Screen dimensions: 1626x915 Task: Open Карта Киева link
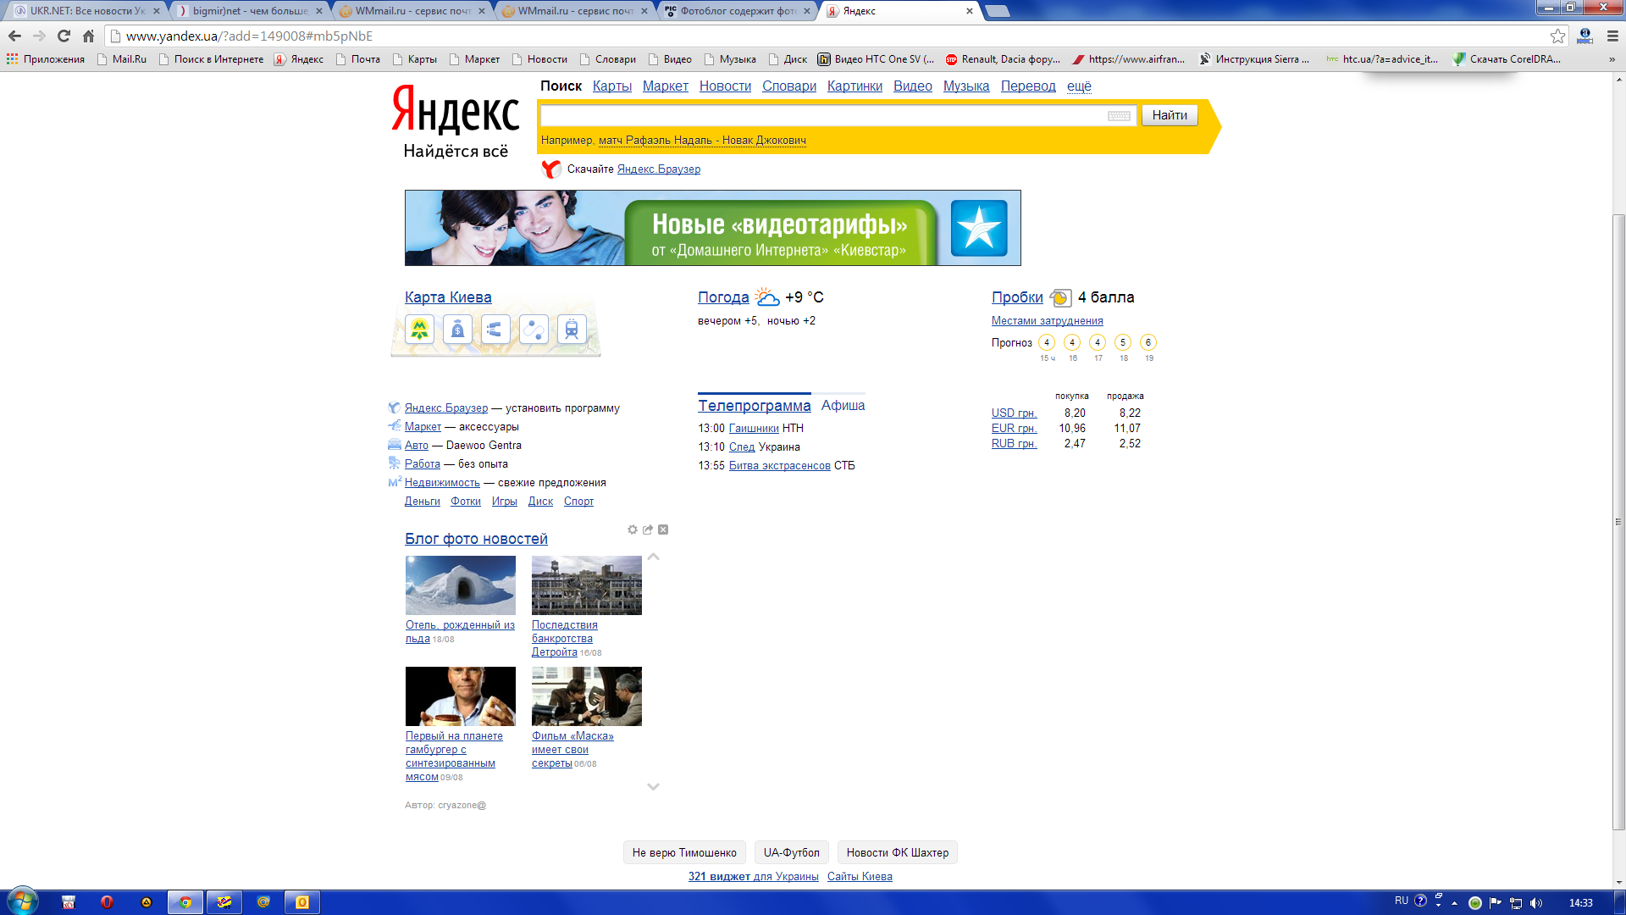[x=448, y=297]
